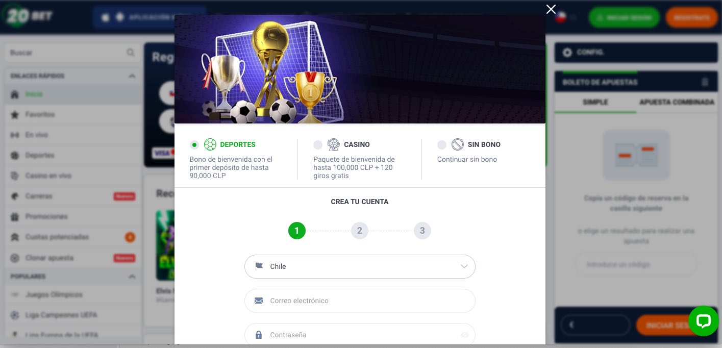Image resolution: width=722 pixels, height=348 pixels.
Task: Toggle password visibility eye icon
Action: (464, 335)
